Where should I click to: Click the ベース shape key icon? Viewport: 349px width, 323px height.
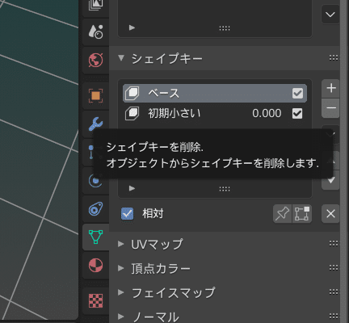(132, 94)
